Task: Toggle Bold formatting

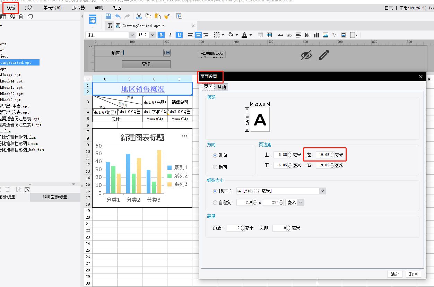Action: (x=161, y=35)
